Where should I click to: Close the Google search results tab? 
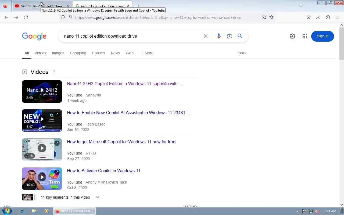click(x=128, y=6)
